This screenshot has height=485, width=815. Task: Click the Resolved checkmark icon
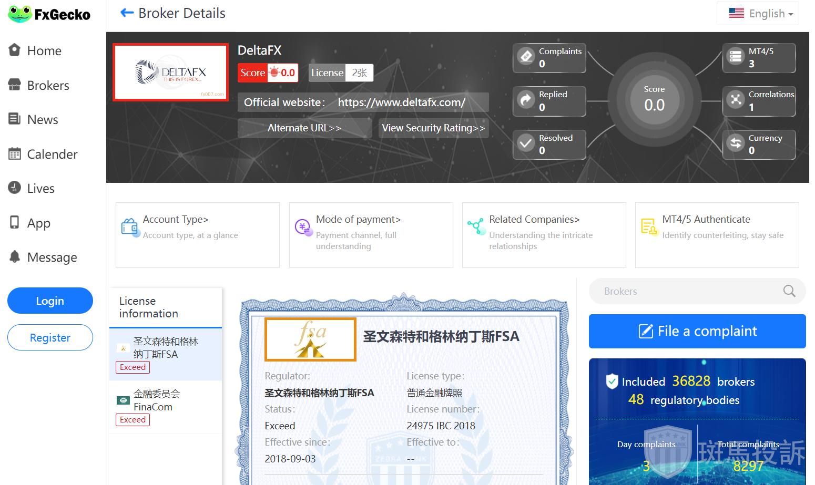click(x=526, y=143)
